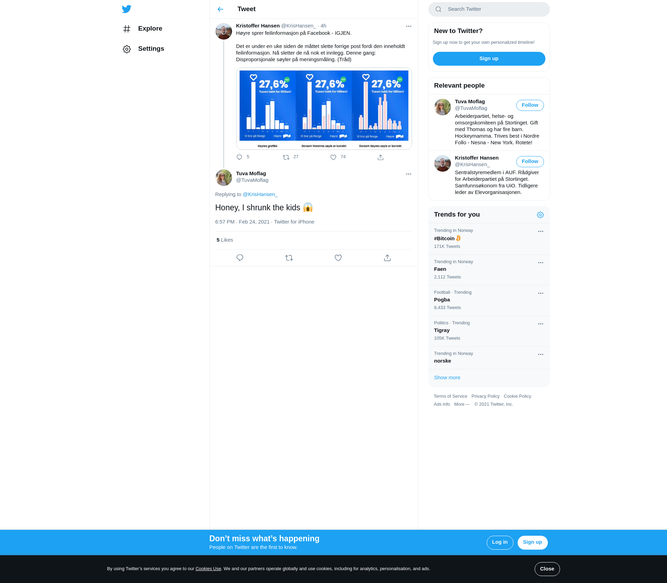667x583 pixels.
Task: Reply to Tuva Moflag's tweet
Action: point(240,258)
